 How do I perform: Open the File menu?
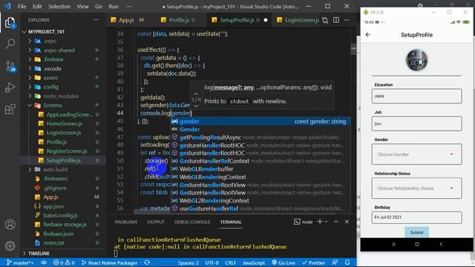(x=22, y=7)
